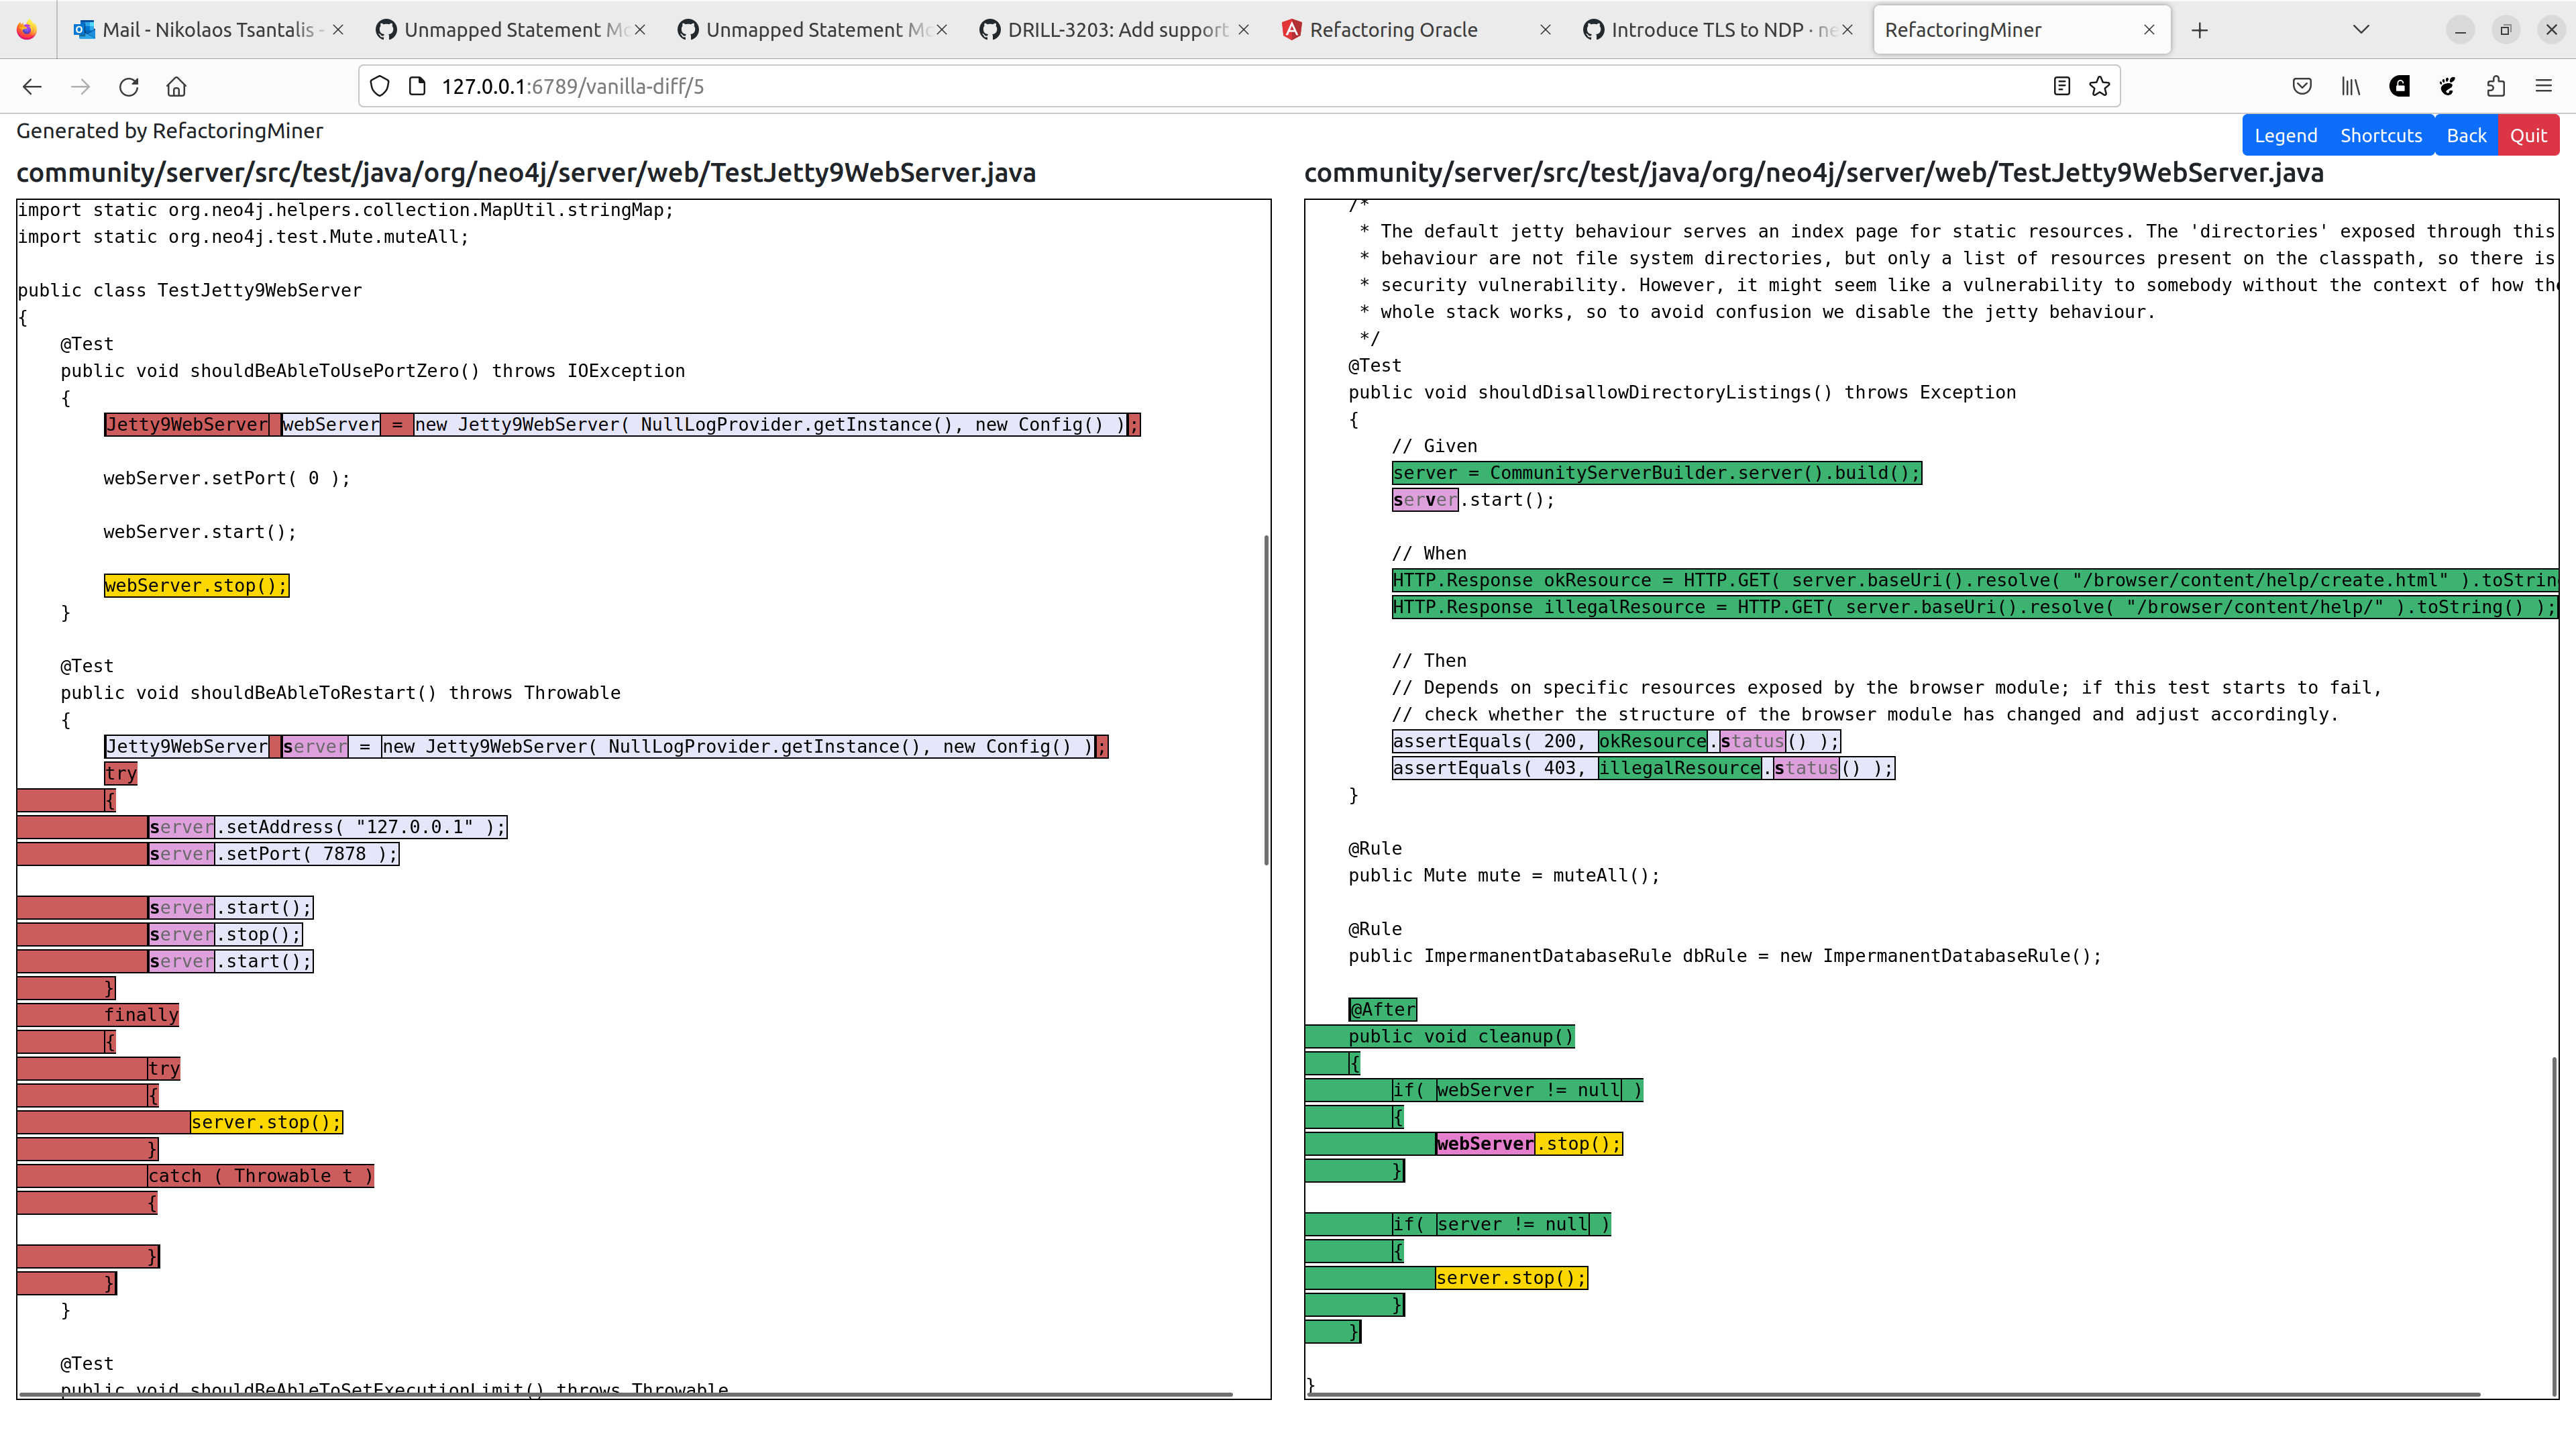Show site information page icon
2576x1449 pixels.
click(x=418, y=87)
